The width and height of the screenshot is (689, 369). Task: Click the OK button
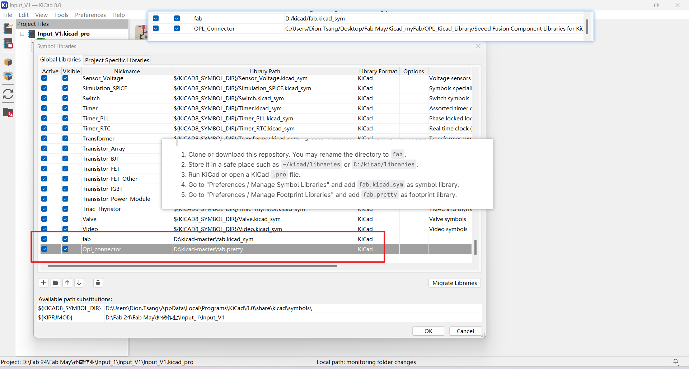[x=428, y=331]
